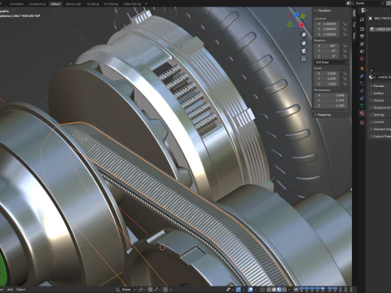The width and height of the screenshot is (391, 293).
Task: Open the Global transform orientation dropdown
Action: click(x=125, y=290)
